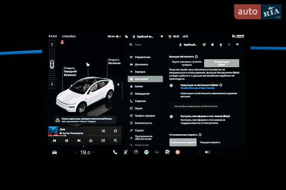Open Bluetooth settings icon

pos(229,44)
